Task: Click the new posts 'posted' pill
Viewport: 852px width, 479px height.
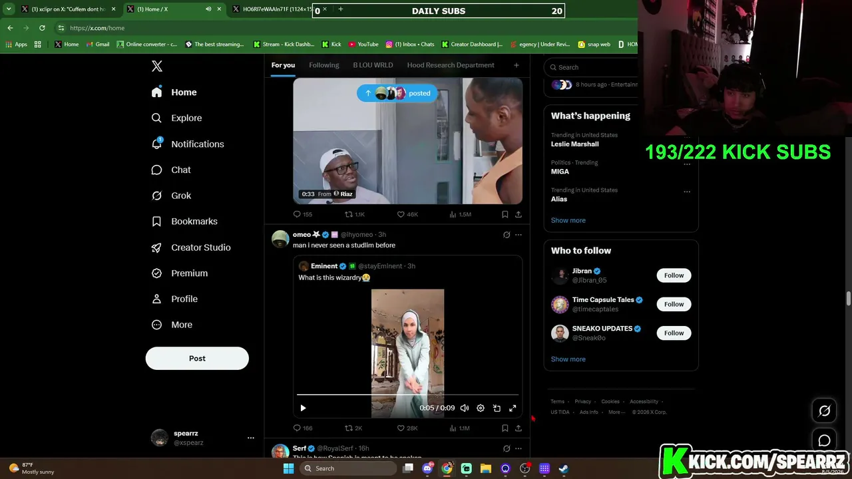Action: (397, 93)
